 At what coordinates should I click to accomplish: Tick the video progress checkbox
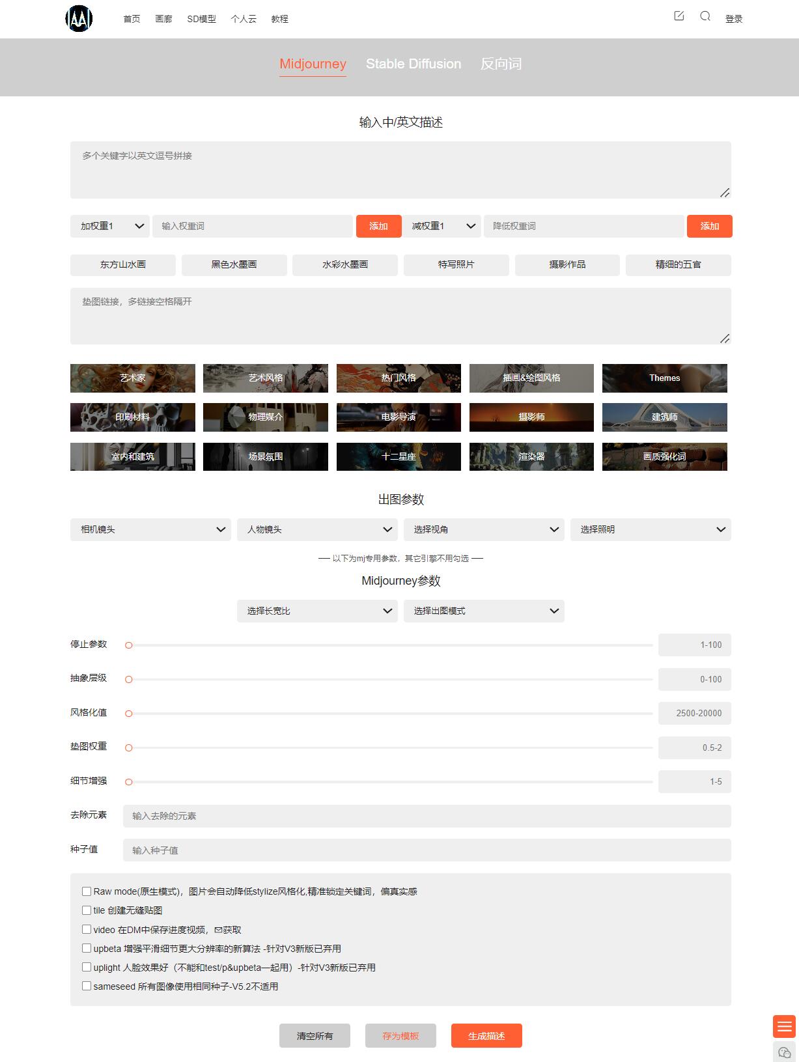point(87,929)
